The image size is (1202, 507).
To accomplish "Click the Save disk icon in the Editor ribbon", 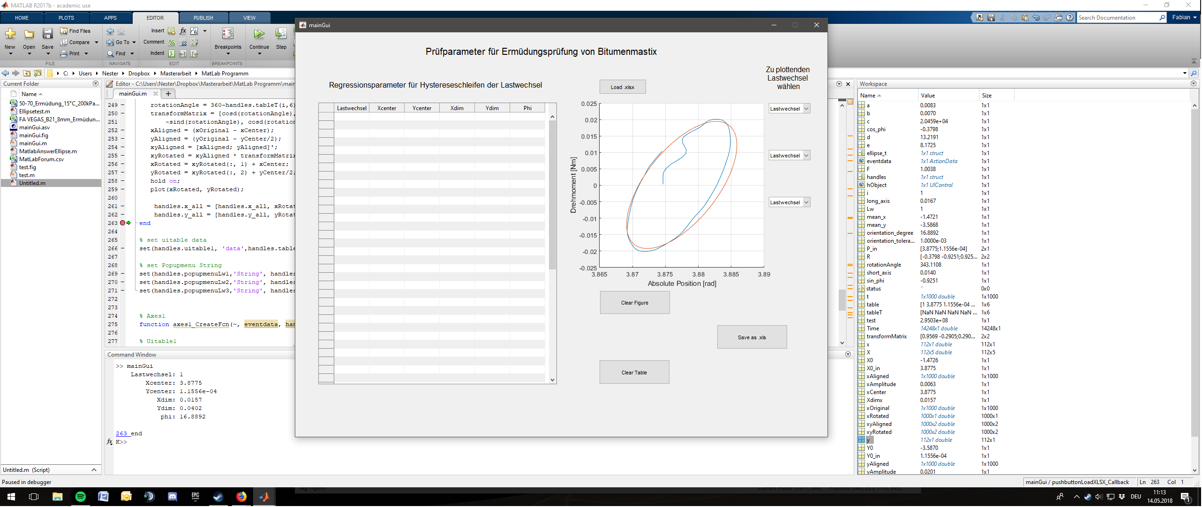I will click(x=47, y=34).
